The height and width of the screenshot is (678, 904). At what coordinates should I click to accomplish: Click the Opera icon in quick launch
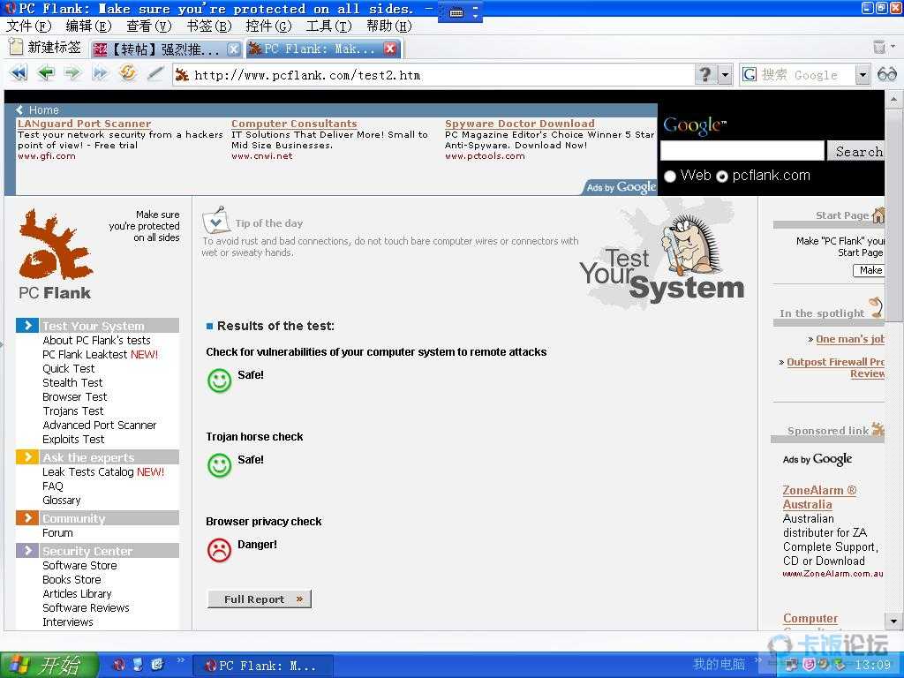[x=119, y=665]
